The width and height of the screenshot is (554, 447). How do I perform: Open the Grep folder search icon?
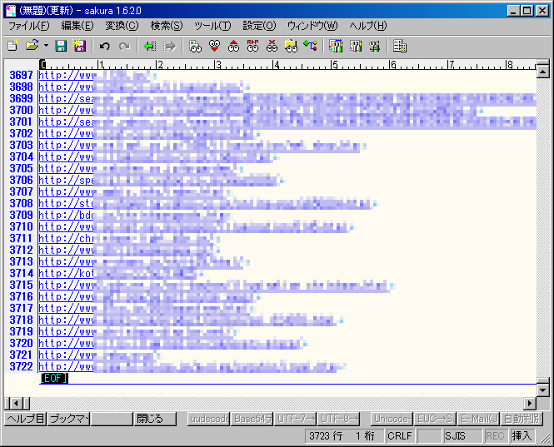[291, 46]
